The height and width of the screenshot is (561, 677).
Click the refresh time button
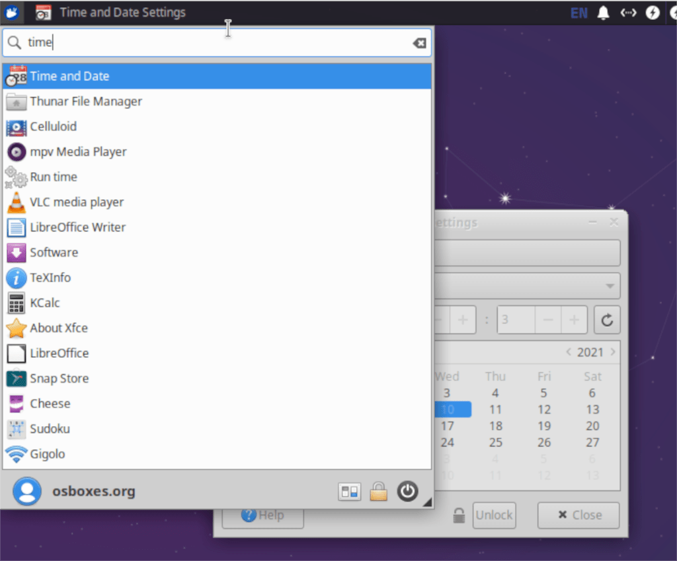pyautogui.click(x=607, y=320)
